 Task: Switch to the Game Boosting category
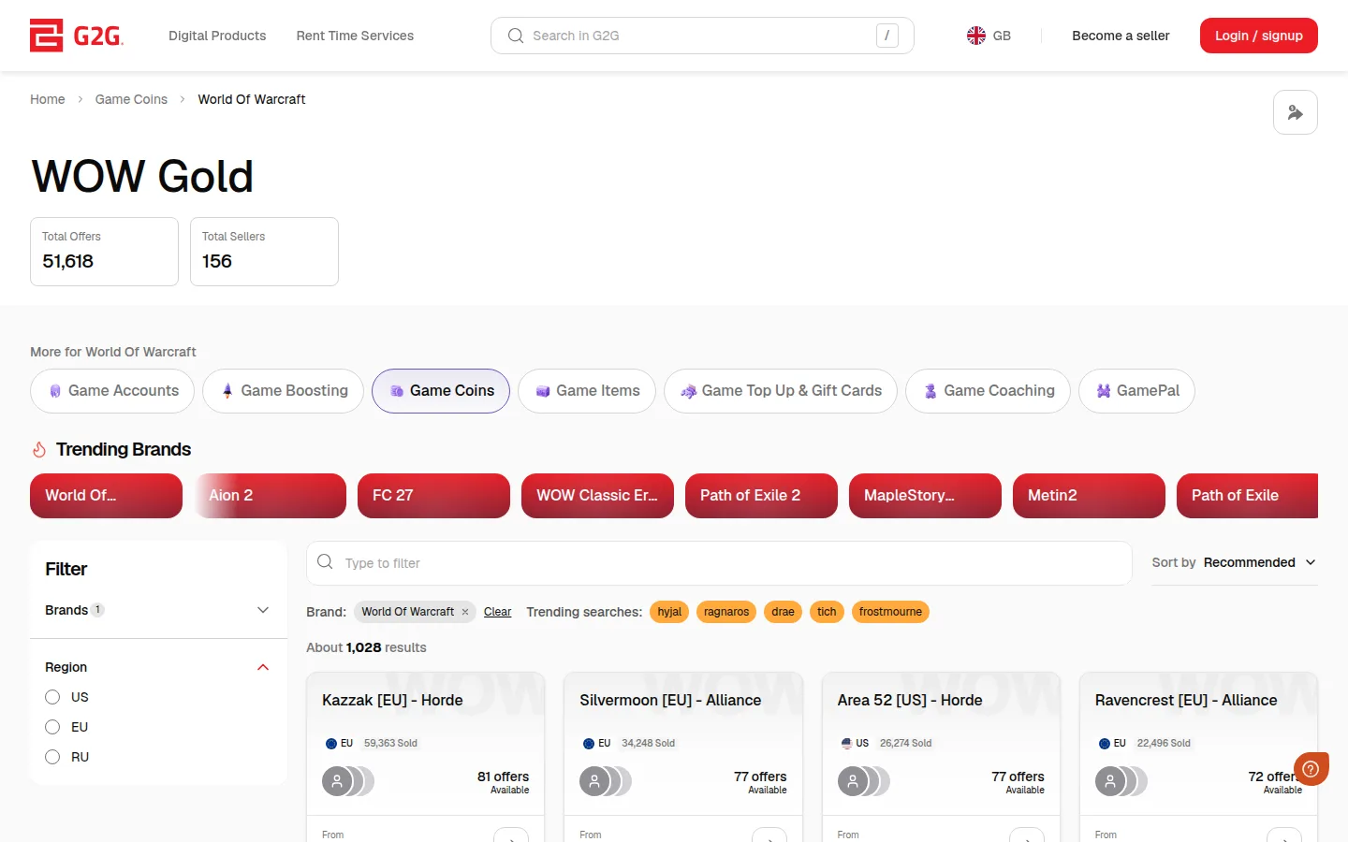(x=283, y=391)
